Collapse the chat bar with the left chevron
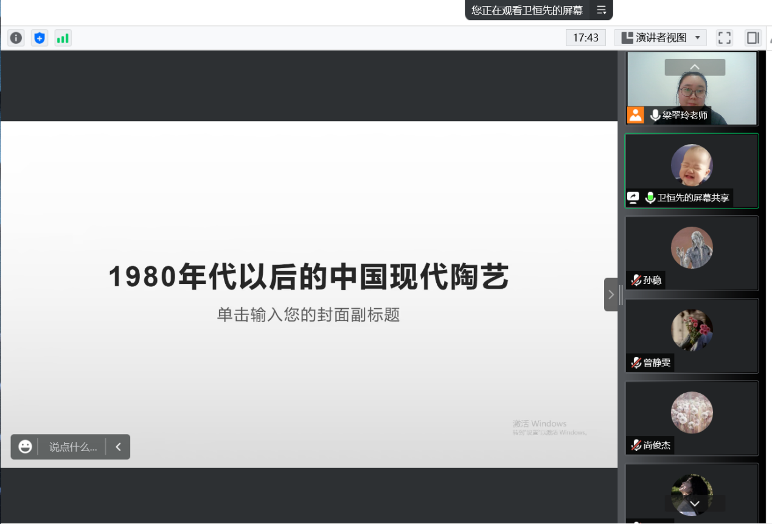The height and width of the screenshot is (524, 772). coord(118,447)
